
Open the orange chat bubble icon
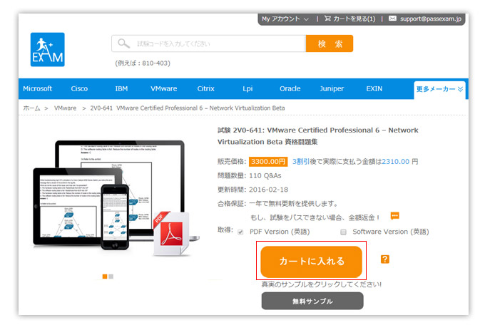394,216
